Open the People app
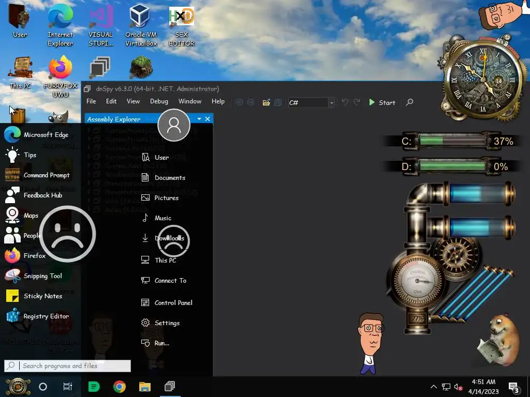This screenshot has width=530, height=397. pyautogui.click(x=22, y=236)
